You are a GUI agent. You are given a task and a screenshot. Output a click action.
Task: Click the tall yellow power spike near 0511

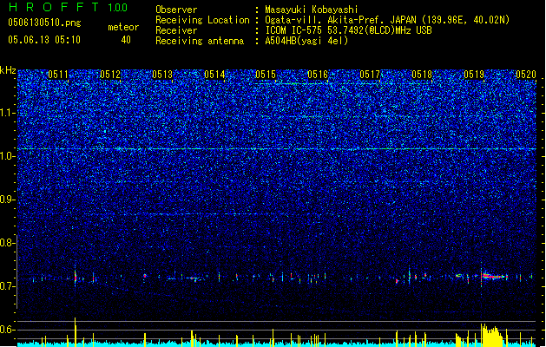point(76,331)
